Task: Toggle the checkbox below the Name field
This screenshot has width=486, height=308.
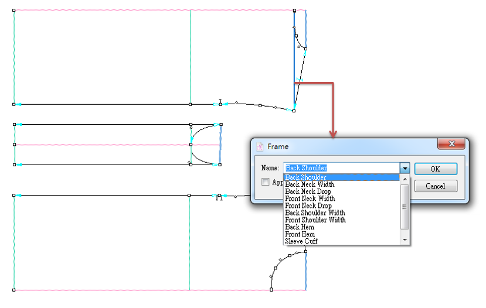Action: [x=266, y=182]
